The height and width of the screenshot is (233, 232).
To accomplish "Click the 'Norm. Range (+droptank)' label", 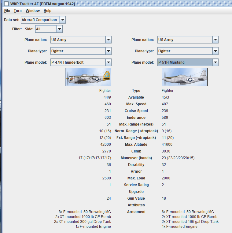I will click(136, 131).
